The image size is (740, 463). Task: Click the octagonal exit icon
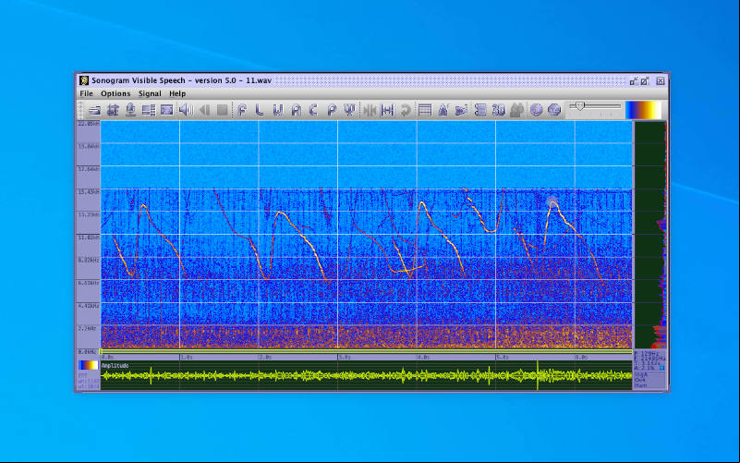pos(554,111)
